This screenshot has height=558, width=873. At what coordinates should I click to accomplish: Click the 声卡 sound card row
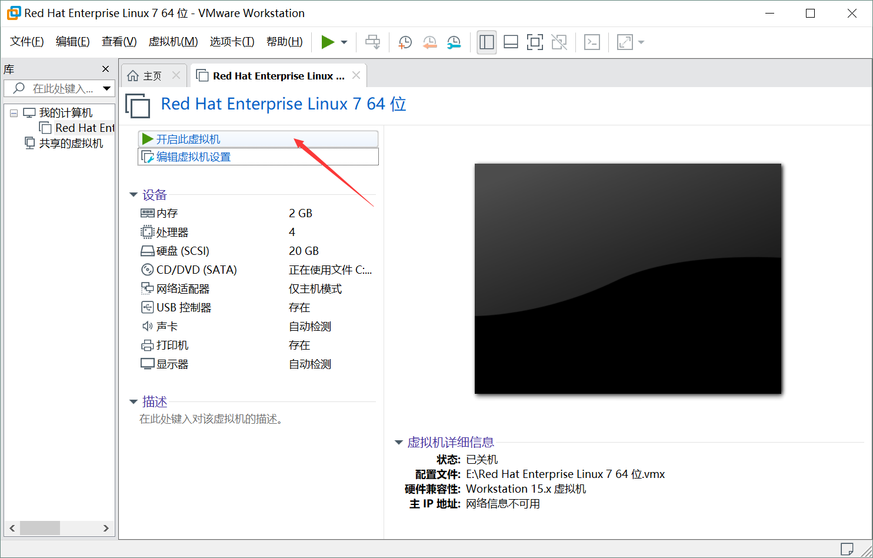point(258,326)
